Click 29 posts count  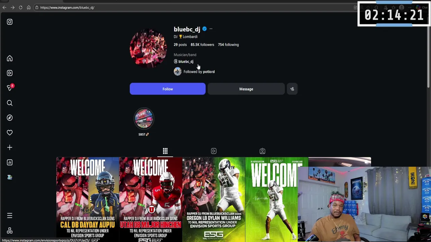tap(180, 45)
